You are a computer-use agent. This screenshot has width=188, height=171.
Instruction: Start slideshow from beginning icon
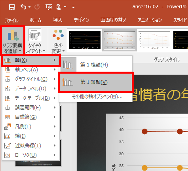point(49,7)
